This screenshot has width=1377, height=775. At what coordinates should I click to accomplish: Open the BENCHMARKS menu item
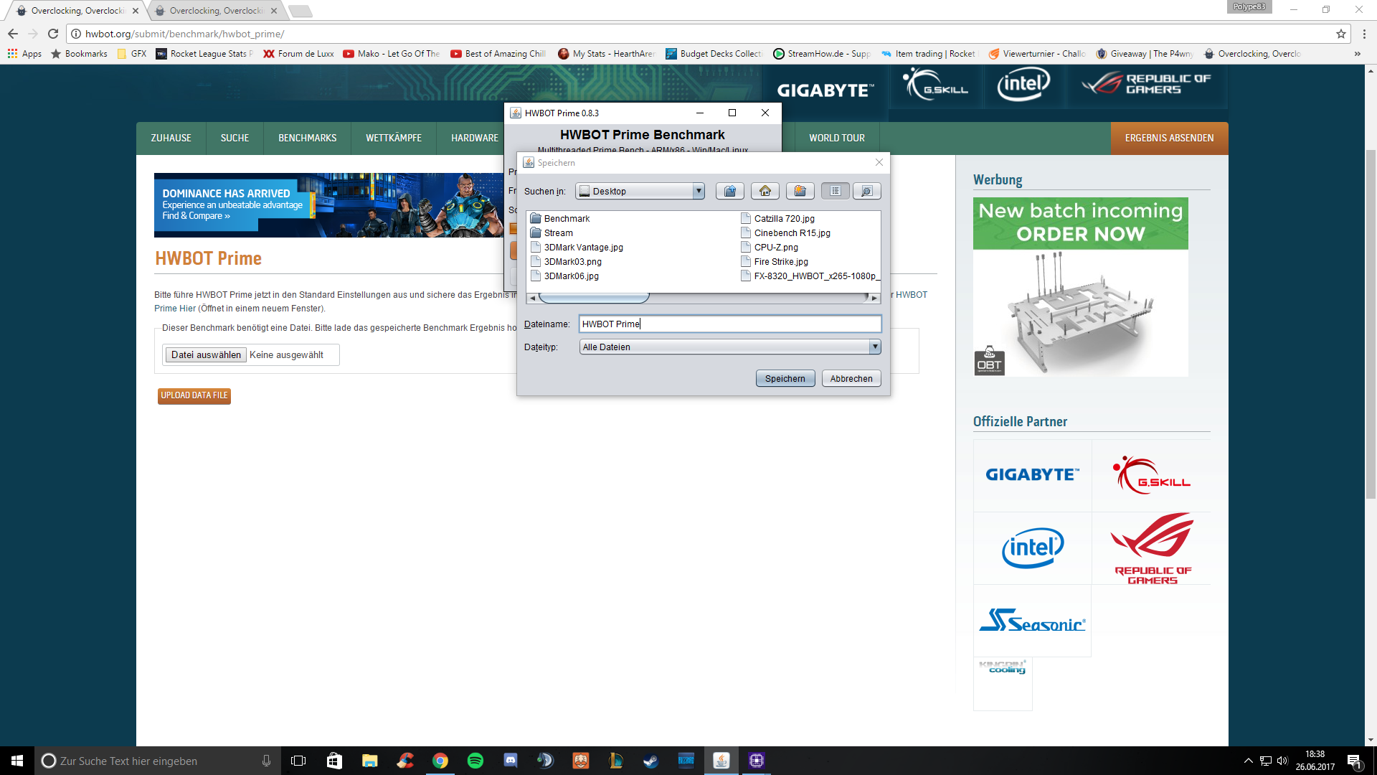tap(307, 138)
